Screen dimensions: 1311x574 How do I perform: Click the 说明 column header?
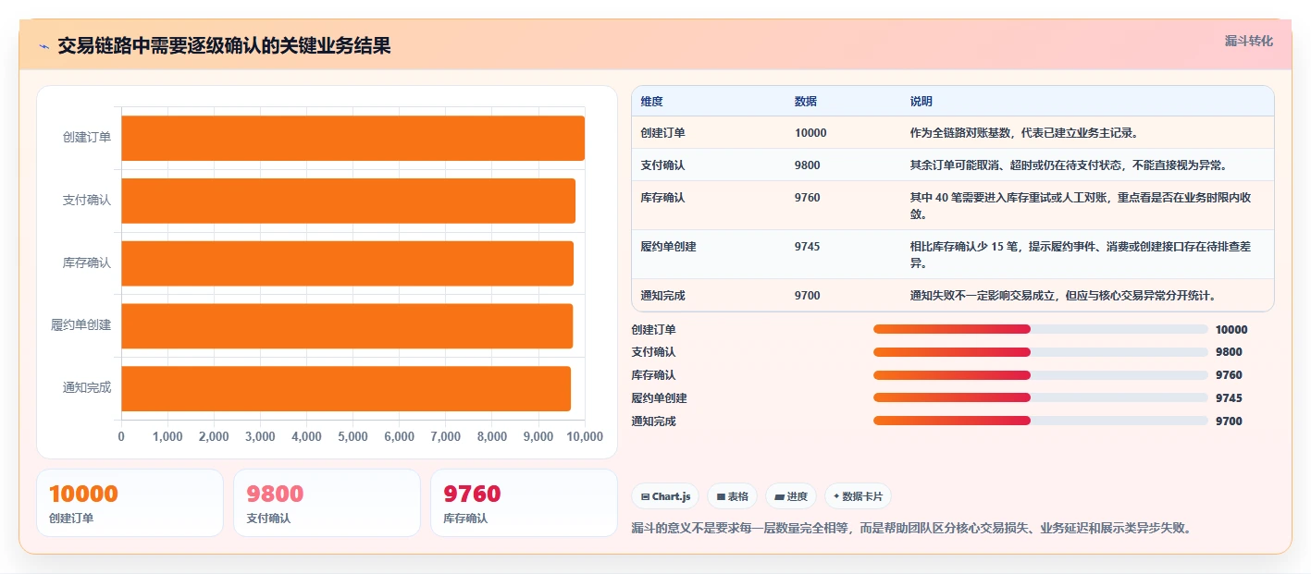(921, 102)
